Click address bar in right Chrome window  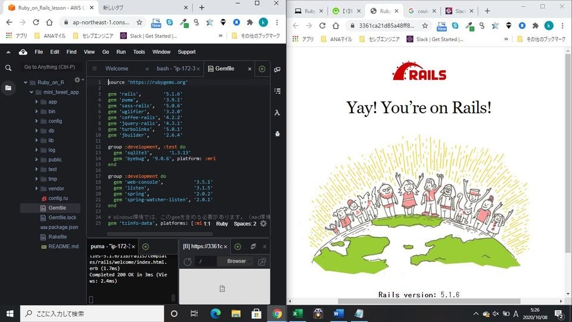click(388, 26)
